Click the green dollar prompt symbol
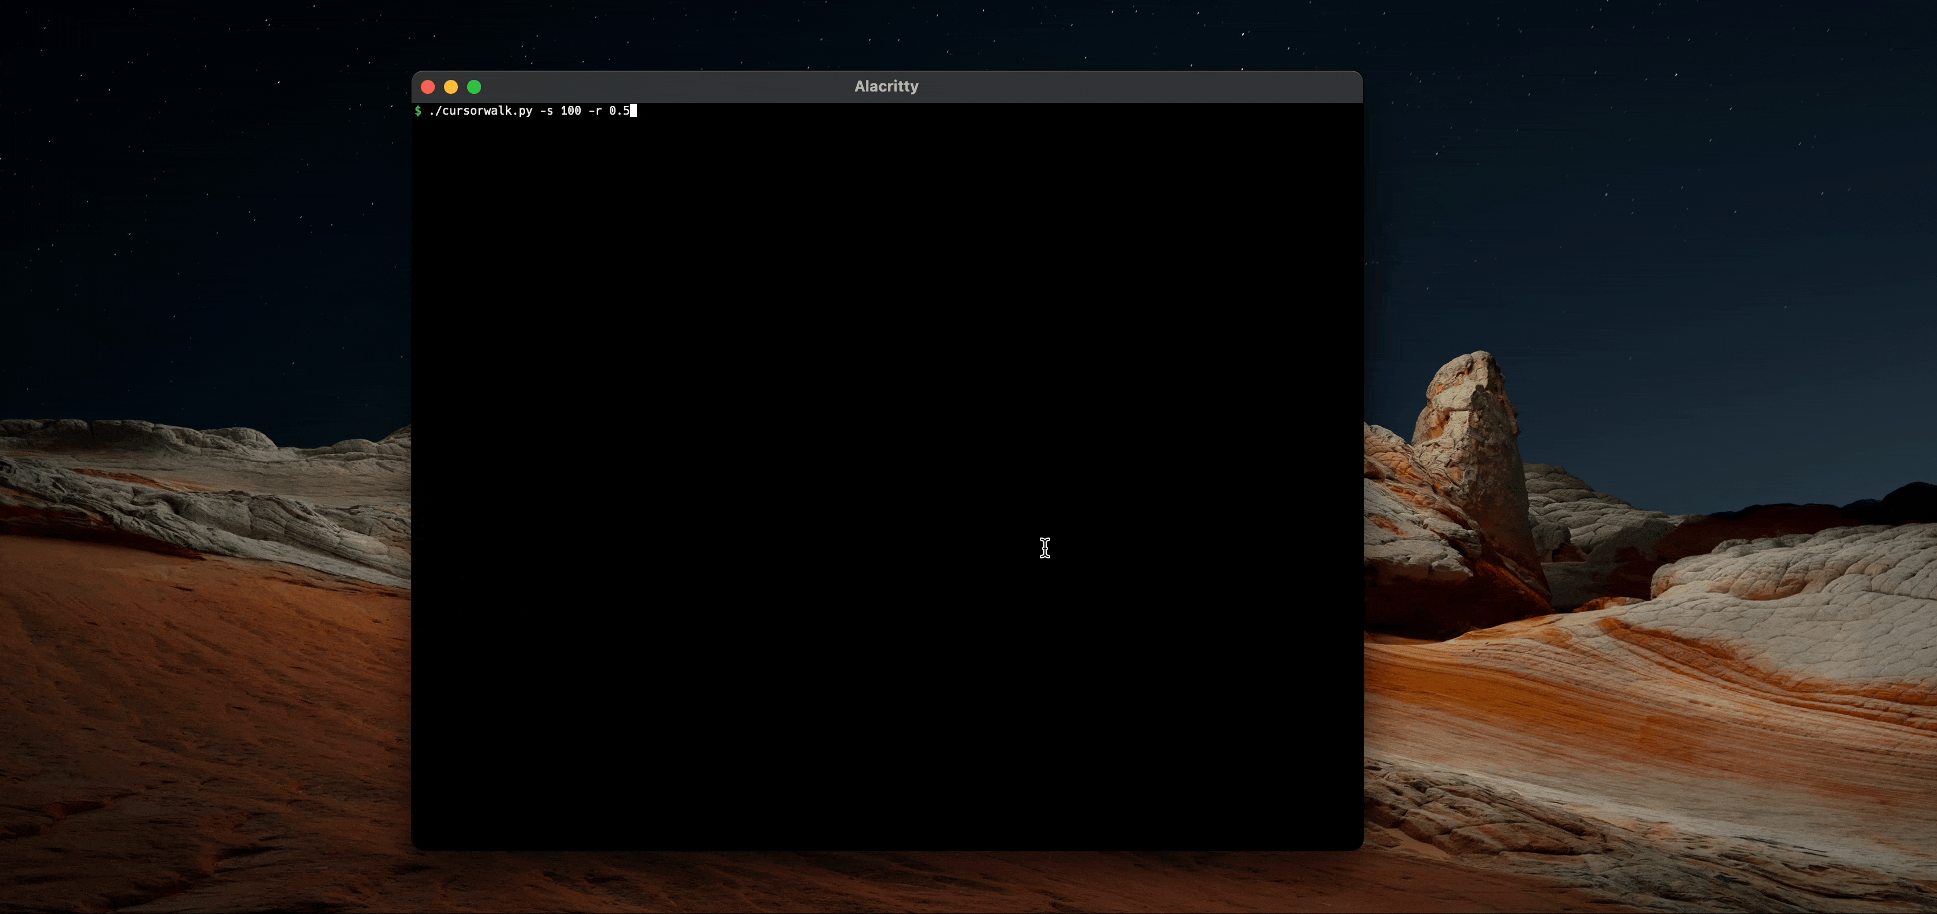1937x914 pixels. coord(418,111)
